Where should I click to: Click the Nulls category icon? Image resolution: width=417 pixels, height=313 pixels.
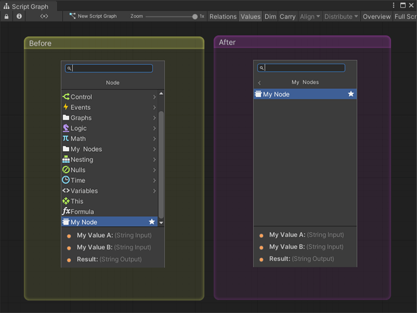coord(67,170)
